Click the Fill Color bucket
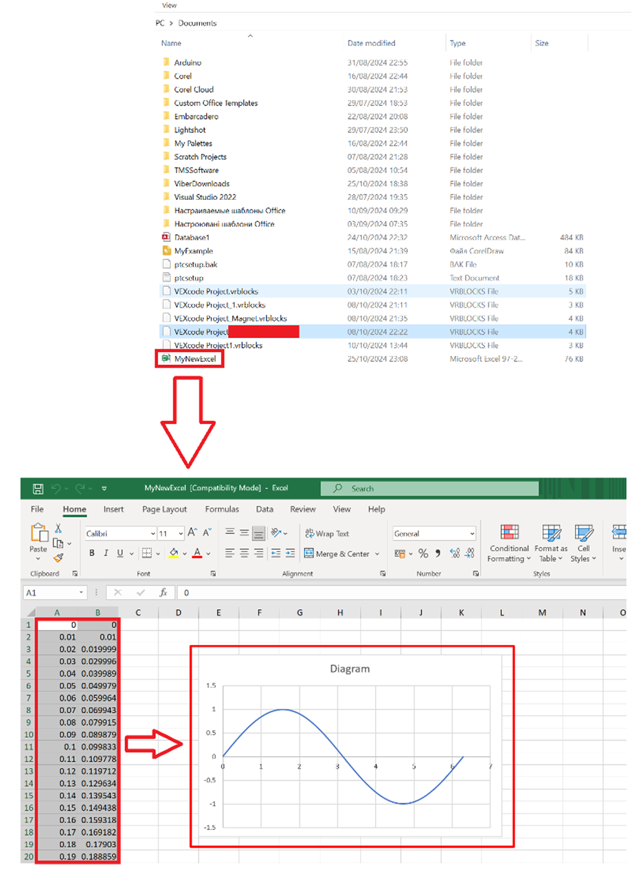 point(174,553)
